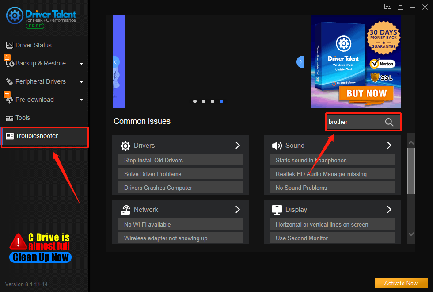The image size is (433, 292).
Task: Click the search magnifier icon
Action: [389, 122]
